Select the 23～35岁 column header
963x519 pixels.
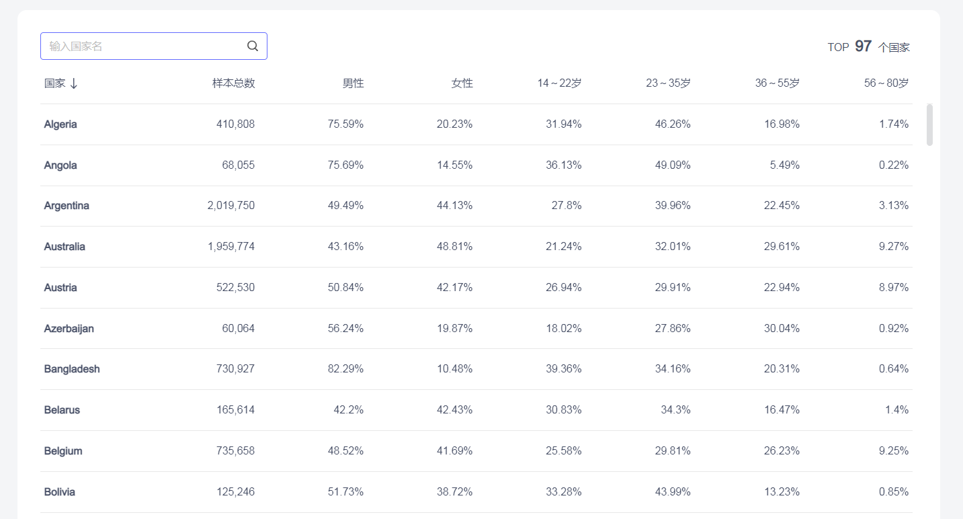668,83
